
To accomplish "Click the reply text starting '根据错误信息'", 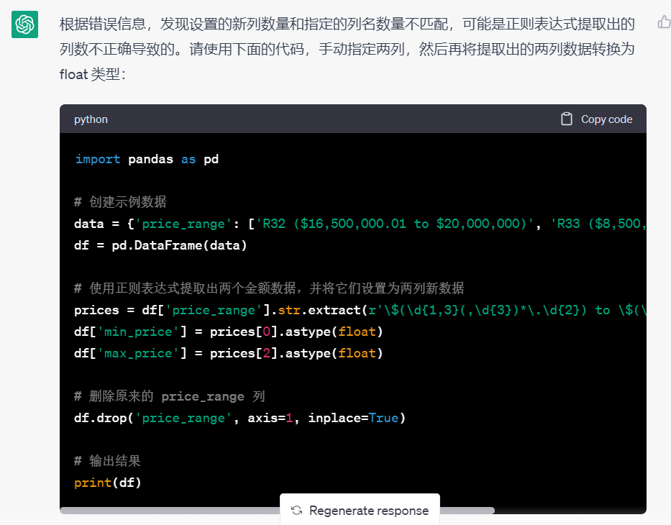I will (347, 49).
